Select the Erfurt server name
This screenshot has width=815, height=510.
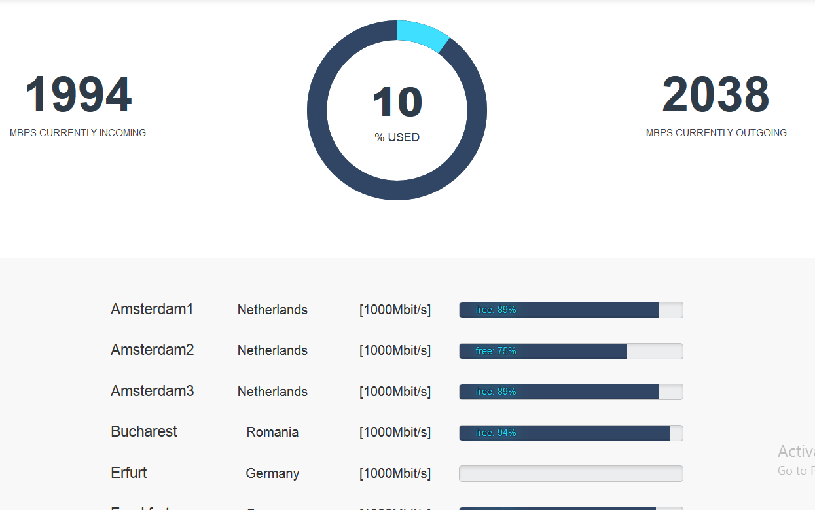[x=129, y=473]
